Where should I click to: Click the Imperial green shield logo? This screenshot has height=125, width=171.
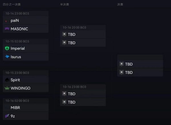coord(7,48)
